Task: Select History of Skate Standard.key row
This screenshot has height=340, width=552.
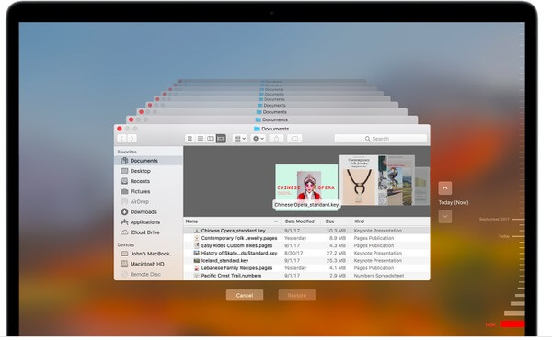Action: pyautogui.click(x=306, y=253)
